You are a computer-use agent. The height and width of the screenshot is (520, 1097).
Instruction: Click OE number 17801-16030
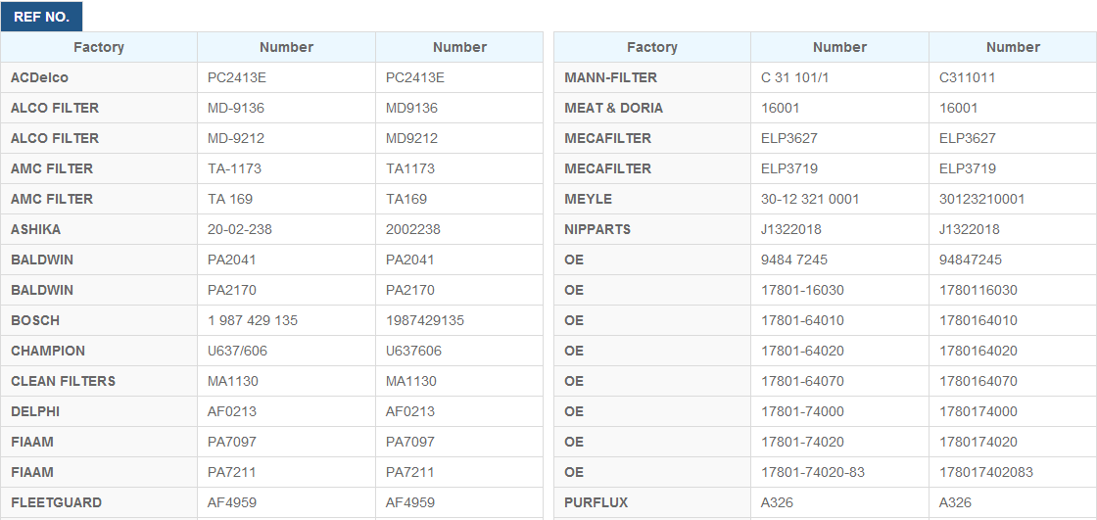tap(802, 290)
